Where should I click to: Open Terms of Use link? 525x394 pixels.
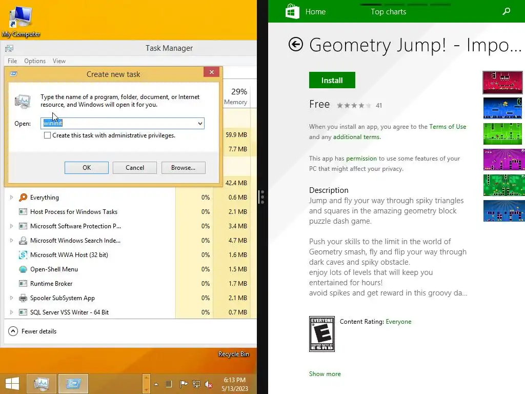[x=448, y=127]
